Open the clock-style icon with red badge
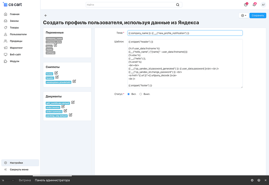This screenshot has width=269, height=185. click(x=246, y=5)
